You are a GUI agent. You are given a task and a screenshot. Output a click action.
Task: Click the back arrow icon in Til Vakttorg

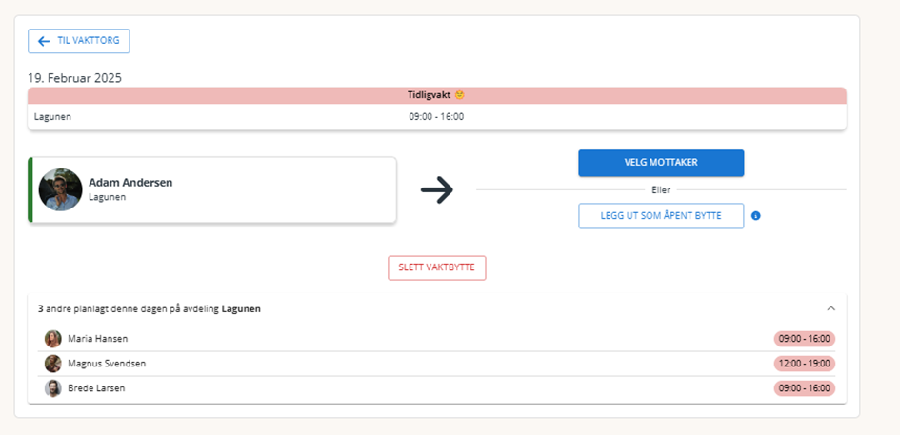(x=44, y=41)
